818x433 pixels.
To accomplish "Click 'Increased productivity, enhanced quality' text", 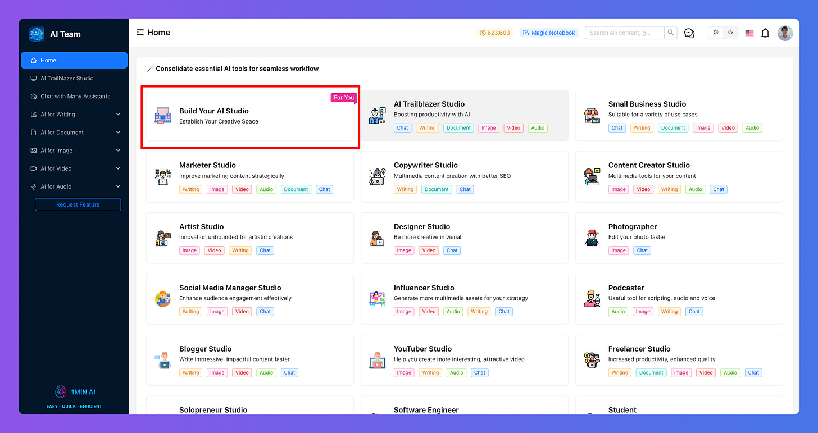I will [662, 359].
